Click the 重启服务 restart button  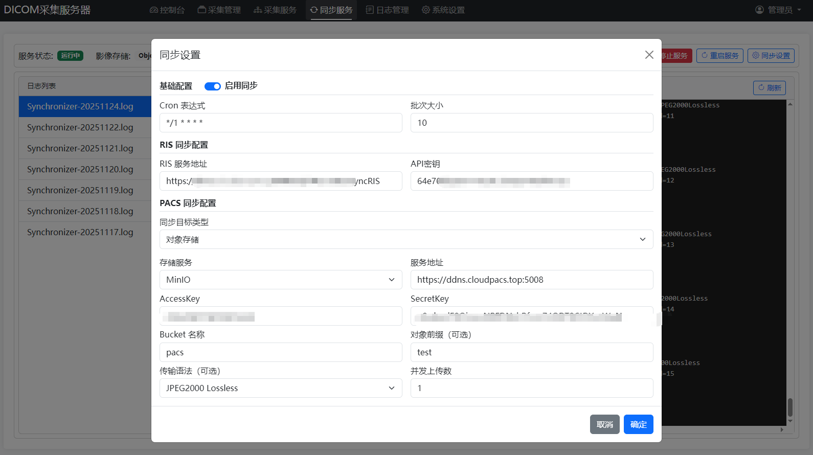tap(719, 56)
